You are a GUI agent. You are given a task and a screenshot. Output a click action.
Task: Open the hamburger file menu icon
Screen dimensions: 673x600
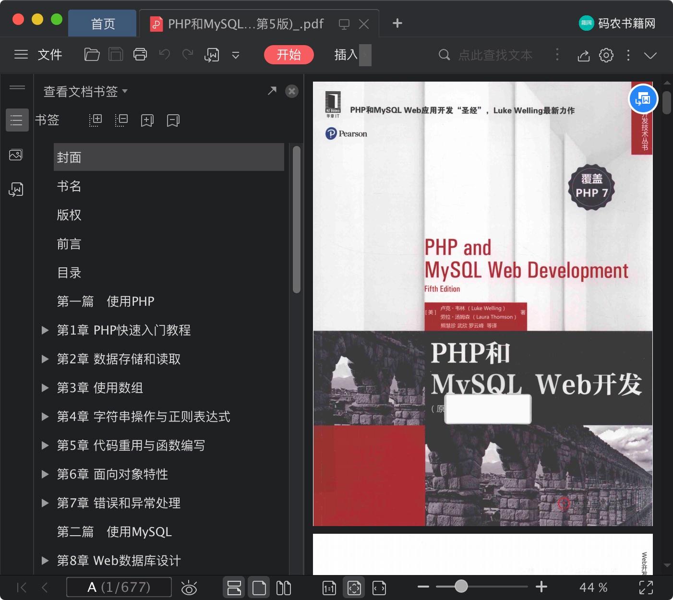pos(21,55)
